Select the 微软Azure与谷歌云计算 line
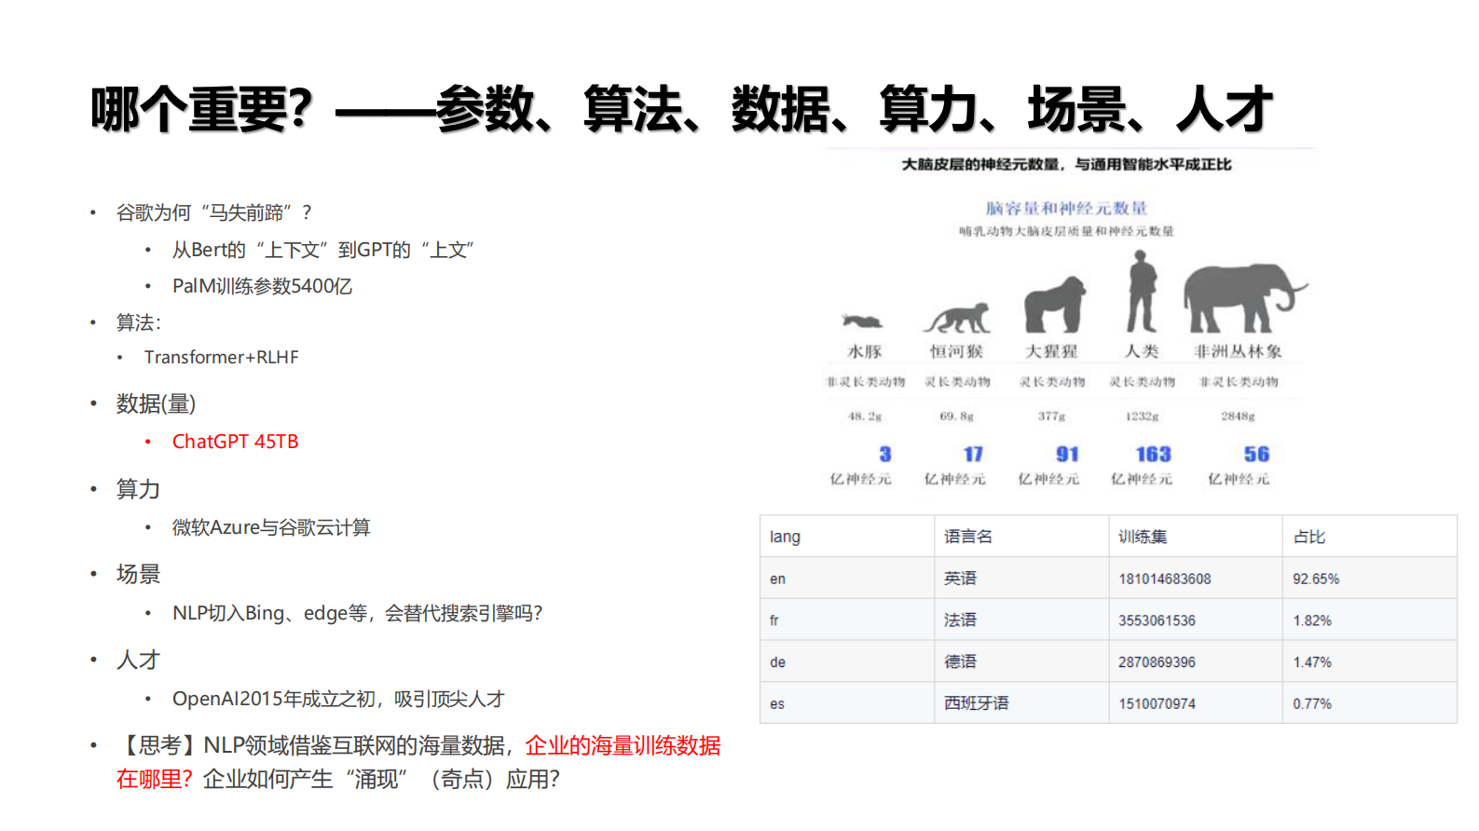This screenshot has height=831, width=1479. coord(271,527)
